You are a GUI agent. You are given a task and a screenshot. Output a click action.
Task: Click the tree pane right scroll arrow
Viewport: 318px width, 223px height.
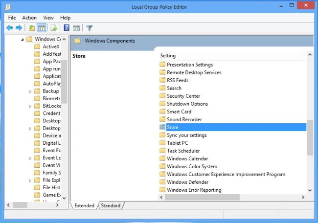coord(57,205)
